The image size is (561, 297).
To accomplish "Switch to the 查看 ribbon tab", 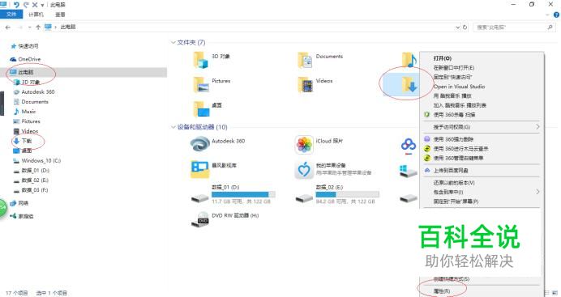I will [60, 15].
